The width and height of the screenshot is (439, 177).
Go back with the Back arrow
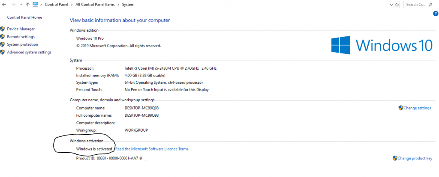click(4, 4)
